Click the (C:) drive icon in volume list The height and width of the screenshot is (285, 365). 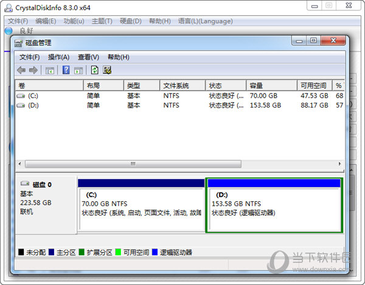pyautogui.click(x=21, y=95)
